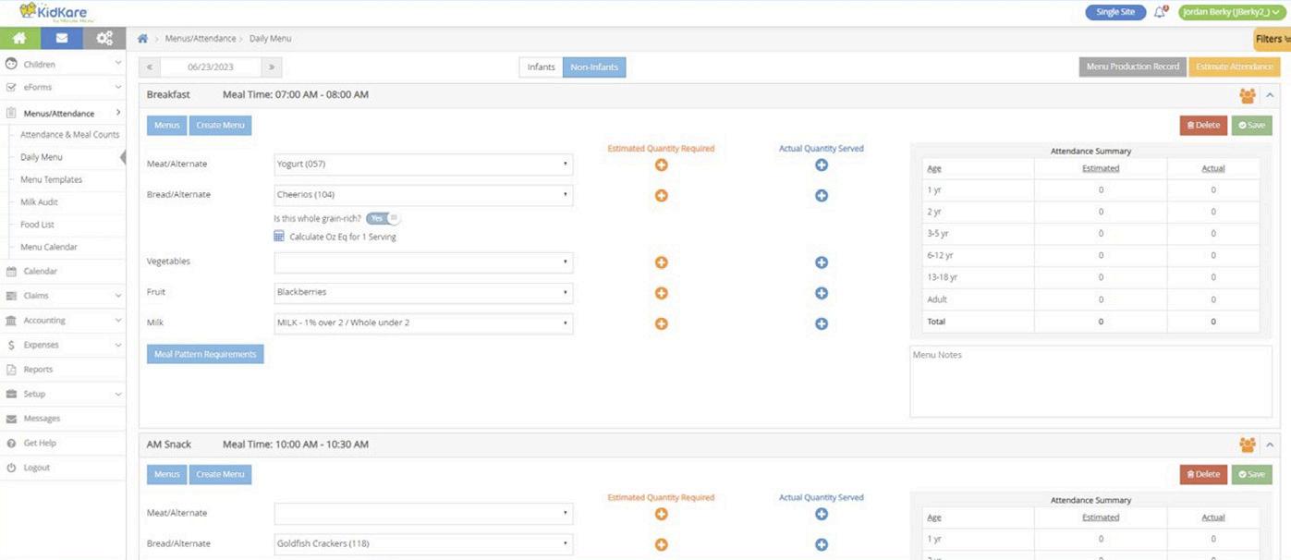Open Attendance & Meal Counts

click(x=70, y=135)
